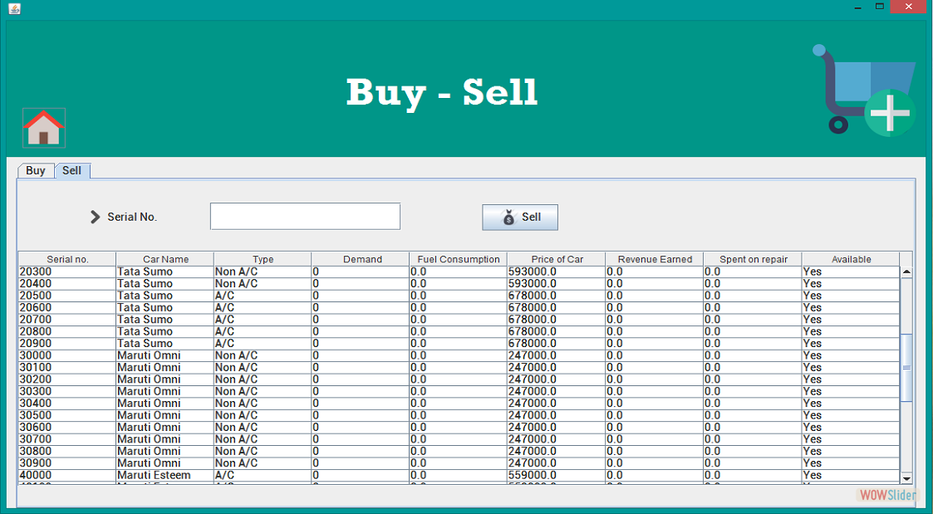Image resolution: width=933 pixels, height=514 pixels.
Task: Select serial number 20600 cell
Action: click(67, 307)
